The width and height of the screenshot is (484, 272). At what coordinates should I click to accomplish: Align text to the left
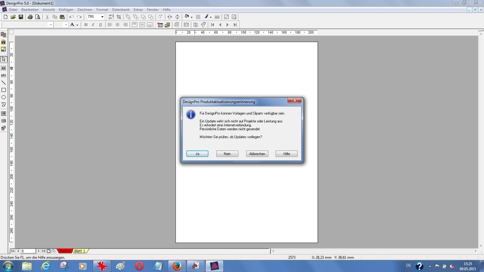(x=110, y=25)
